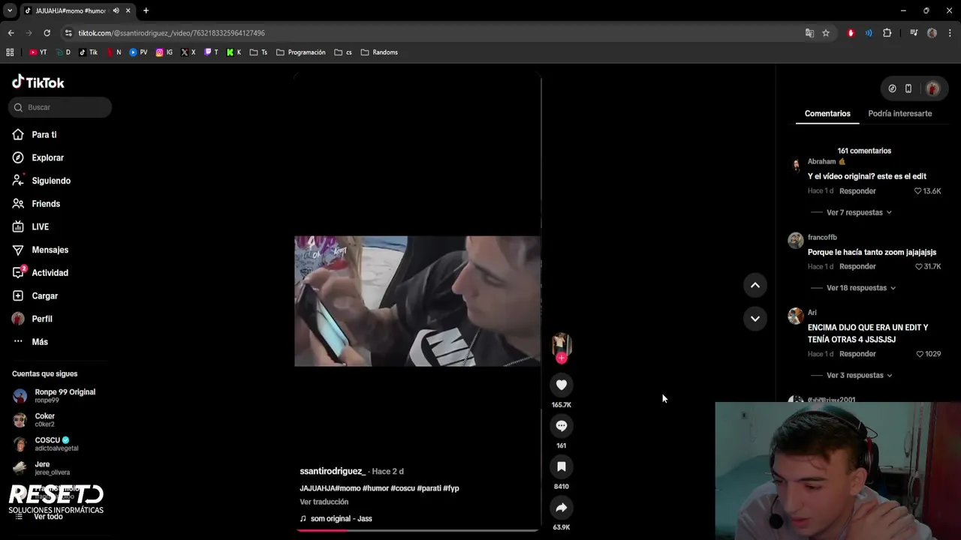Like Abraham's comment with 13.6K heart

click(917, 191)
